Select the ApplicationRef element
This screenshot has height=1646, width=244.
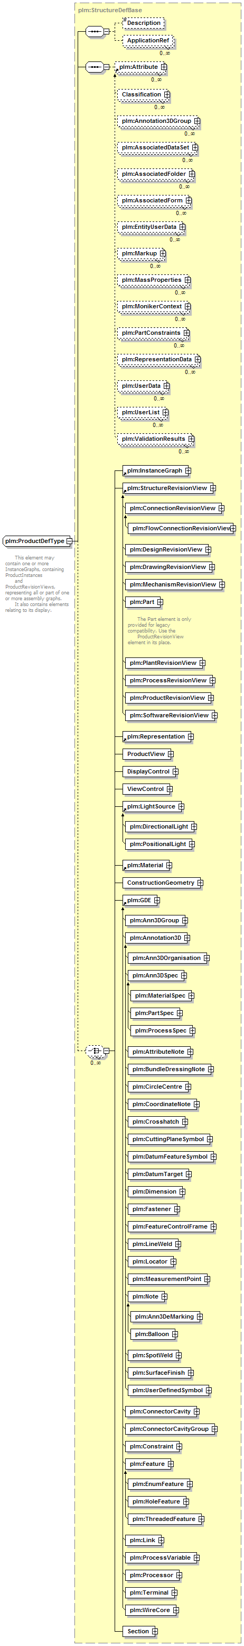148,41
